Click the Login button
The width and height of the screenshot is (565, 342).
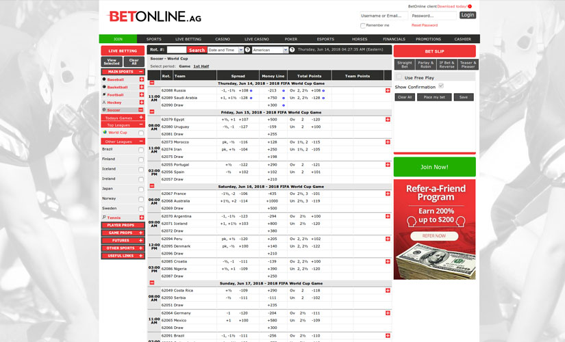click(467, 15)
